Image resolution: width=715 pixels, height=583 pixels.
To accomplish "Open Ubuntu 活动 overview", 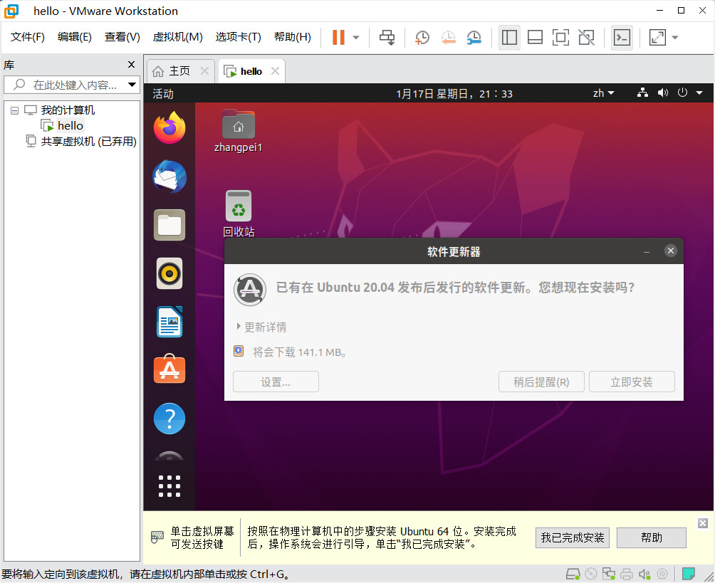I will click(x=163, y=94).
